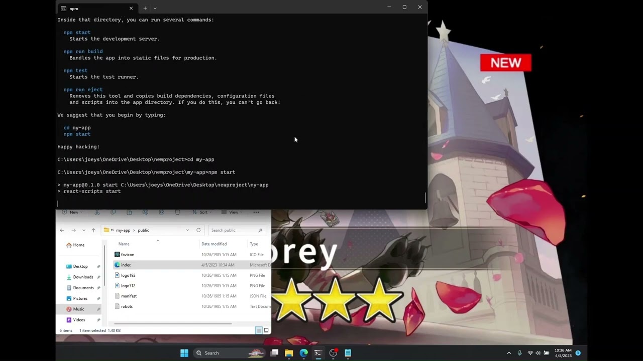
Task: Go up one folder level
Action: (93, 230)
